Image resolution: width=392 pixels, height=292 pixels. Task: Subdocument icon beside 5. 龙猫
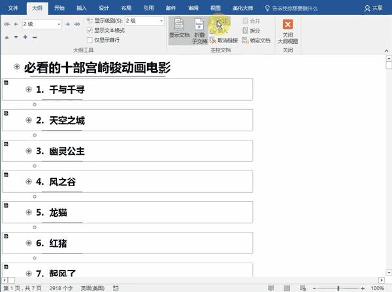pyautogui.click(x=6, y=206)
